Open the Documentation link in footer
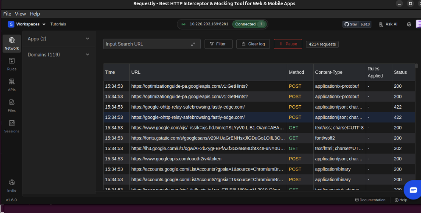The image size is (421, 213). 370,200
